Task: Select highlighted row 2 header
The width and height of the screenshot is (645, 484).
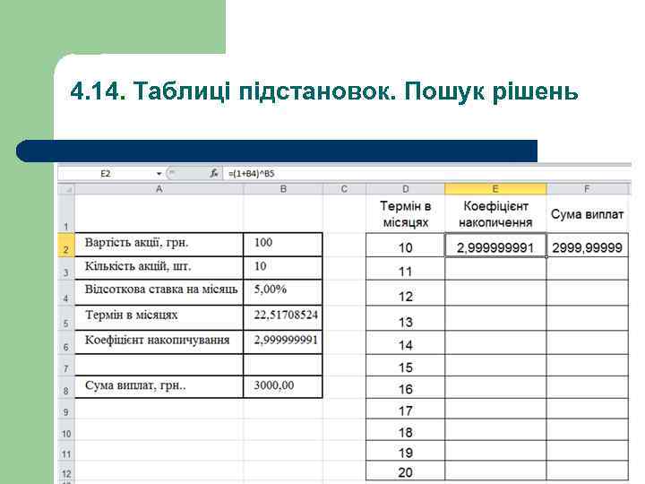Action: (66, 245)
